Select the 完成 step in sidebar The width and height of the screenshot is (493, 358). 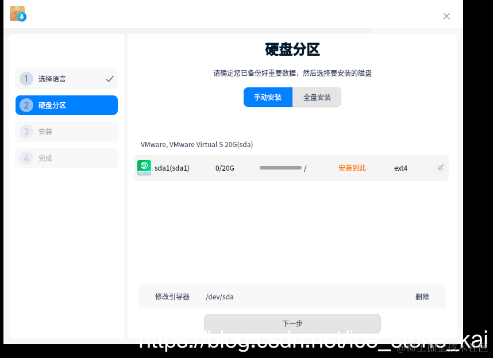click(x=66, y=158)
